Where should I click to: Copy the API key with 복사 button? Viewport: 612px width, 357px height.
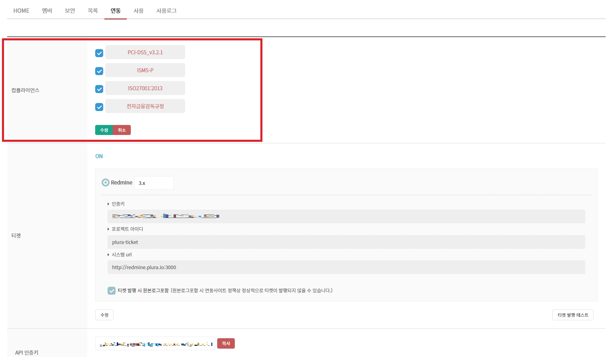[x=226, y=343]
